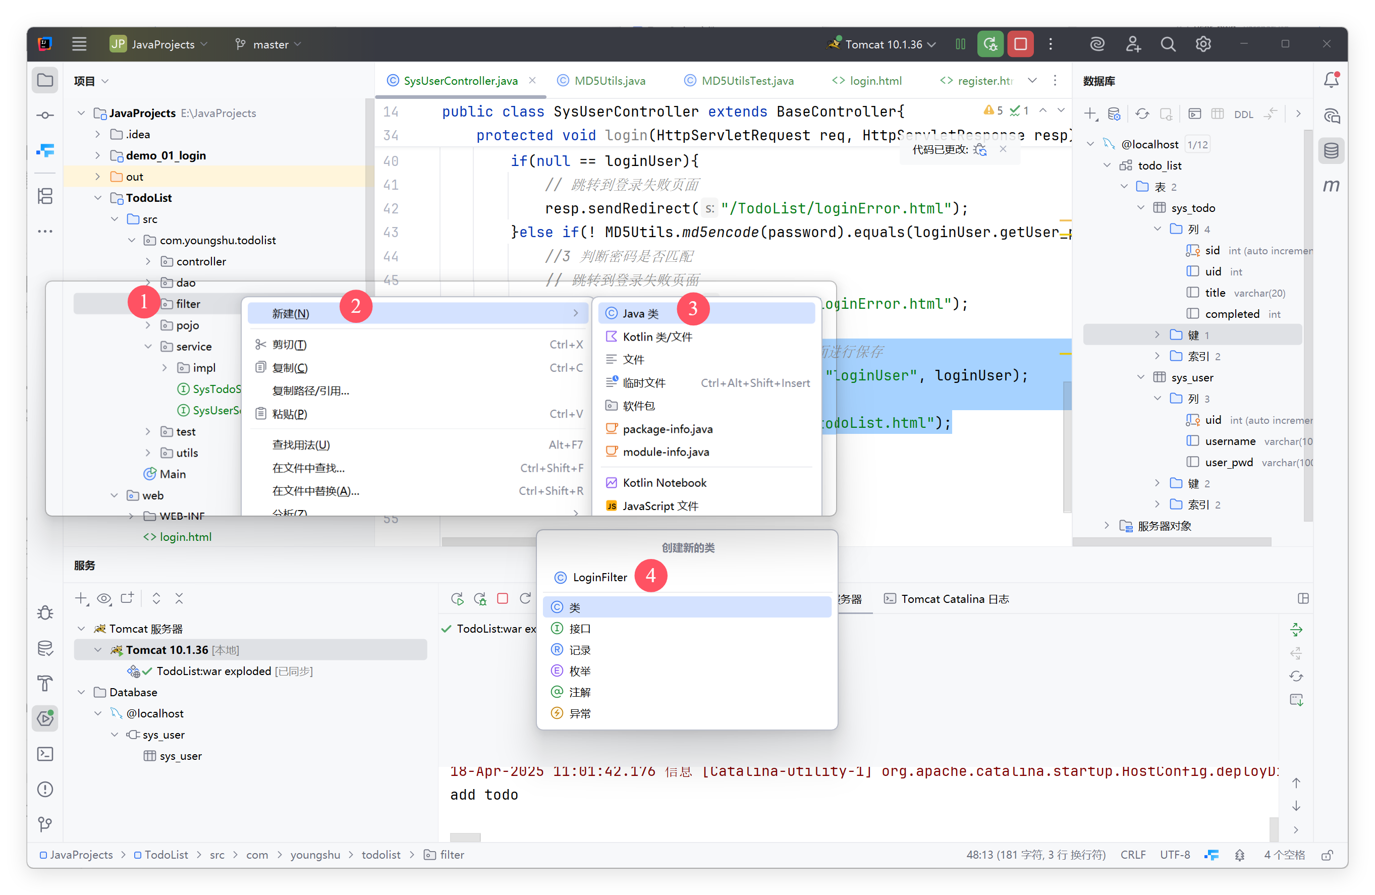
Task: Open the Project tool window folder icon
Action: (45, 80)
